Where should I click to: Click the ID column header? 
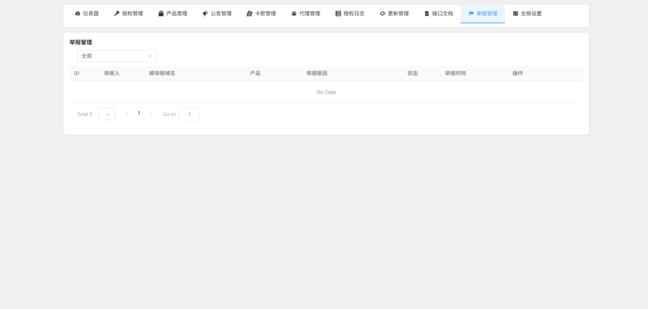[77, 73]
